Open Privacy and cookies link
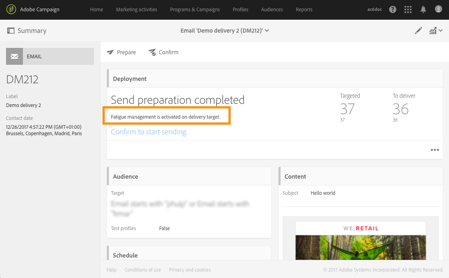449x278 pixels. tap(190, 270)
